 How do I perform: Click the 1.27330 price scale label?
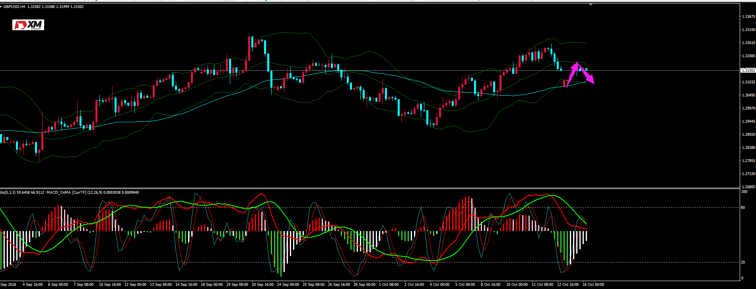click(x=749, y=174)
